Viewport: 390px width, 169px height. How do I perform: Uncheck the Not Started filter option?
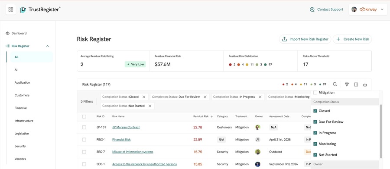(x=315, y=155)
